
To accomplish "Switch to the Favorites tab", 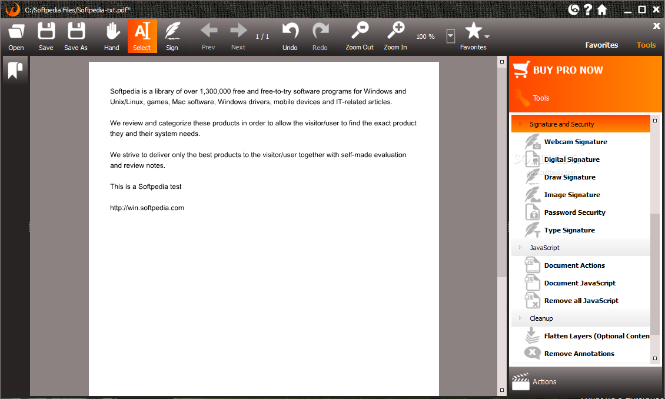I will (601, 45).
